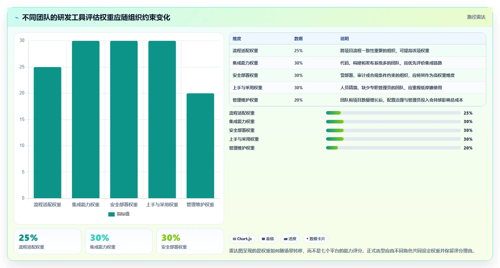This screenshot has width=500, height=268.
Task: Click the 安全部署权重 bar in chart
Action: point(124,120)
